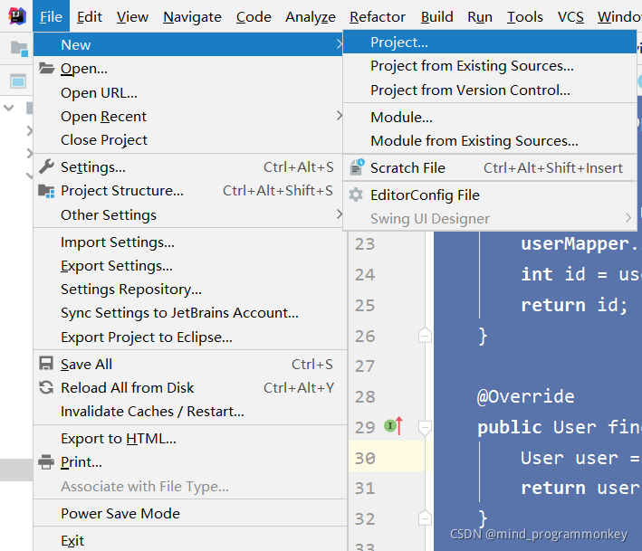Click line number 24 in the gutter
Image resolution: width=642 pixels, height=551 pixels.
(365, 274)
